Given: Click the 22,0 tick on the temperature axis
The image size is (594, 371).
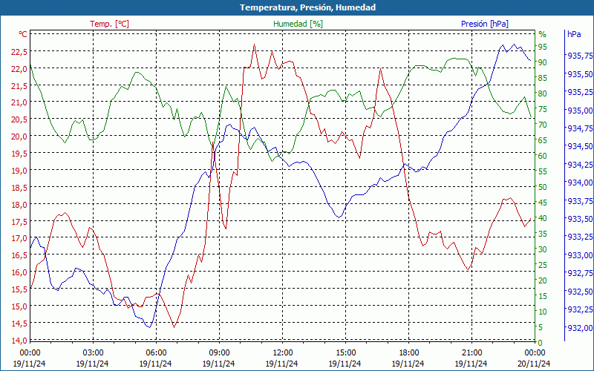Looking at the screenshot, I should (x=19, y=69).
